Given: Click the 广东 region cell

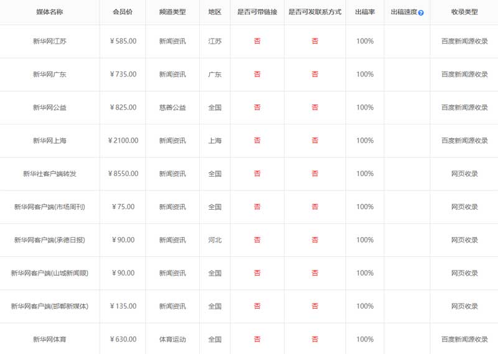Looking at the screenshot, I should pyautogui.click(x=215, y=74).
